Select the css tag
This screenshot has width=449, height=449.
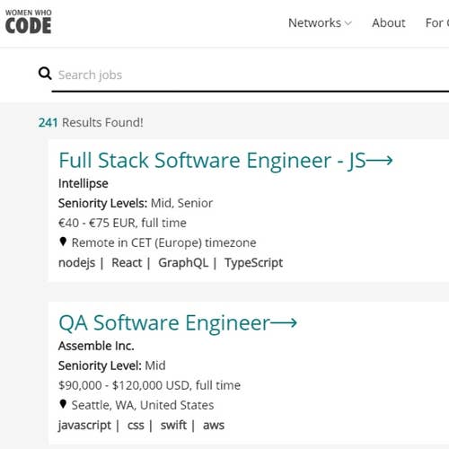(x=136, y=426)
